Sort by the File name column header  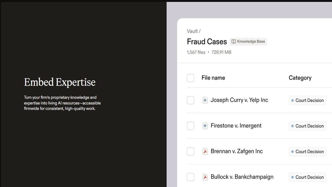click(213, 78)
